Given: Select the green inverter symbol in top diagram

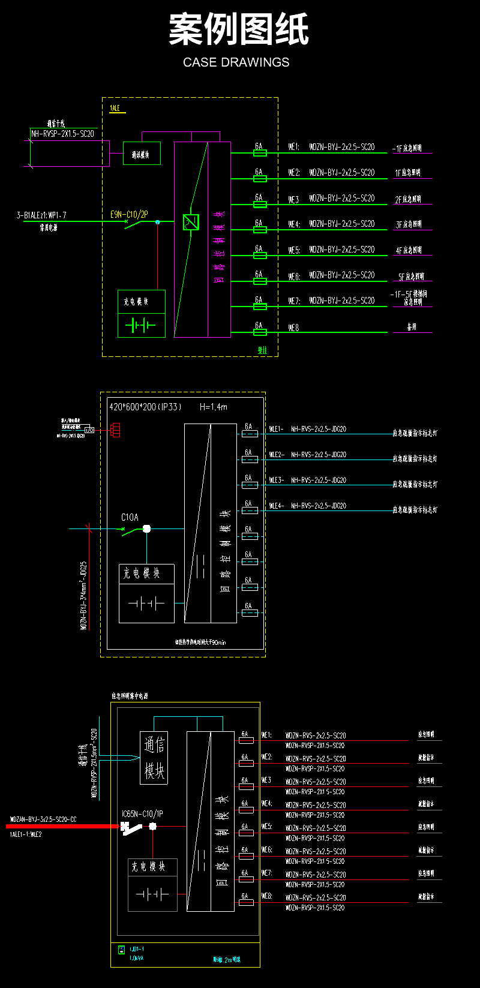Looking at the screenshot, I should coord(191,222).
